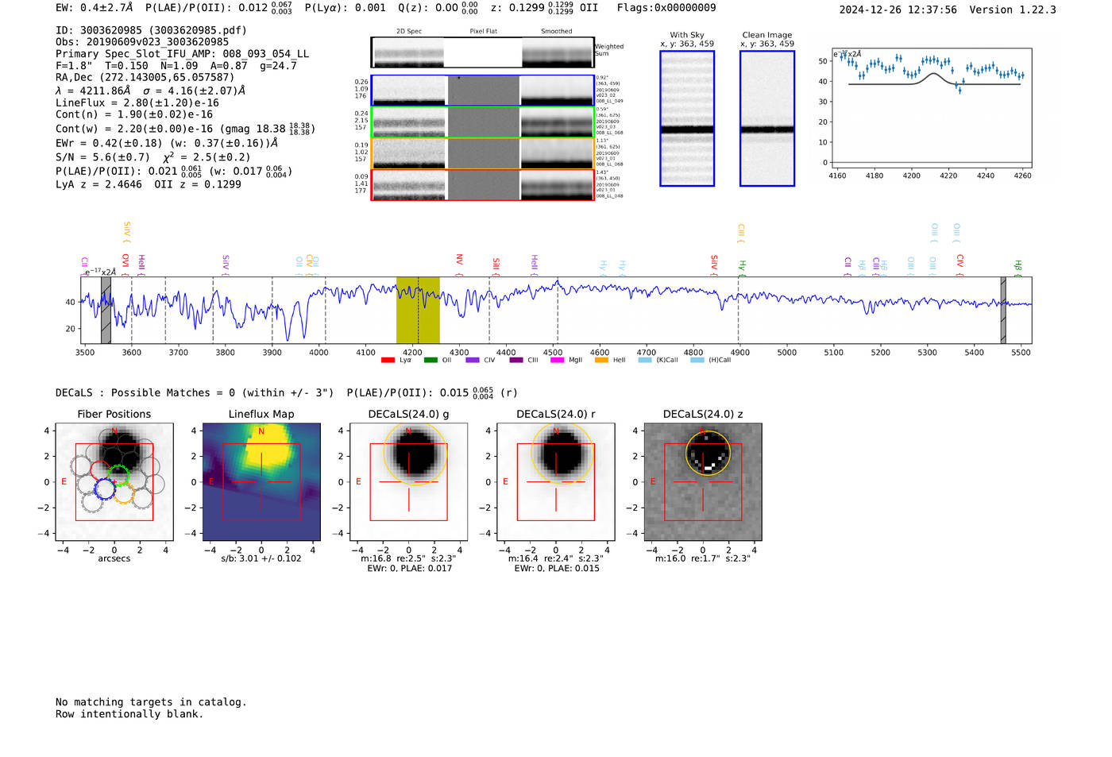Click the yellow highlighted region in spectrum

point(418,310)
